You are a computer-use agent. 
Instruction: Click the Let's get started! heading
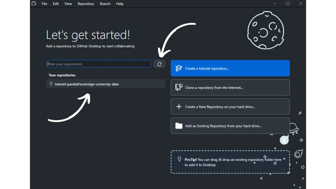coord(88,35)
